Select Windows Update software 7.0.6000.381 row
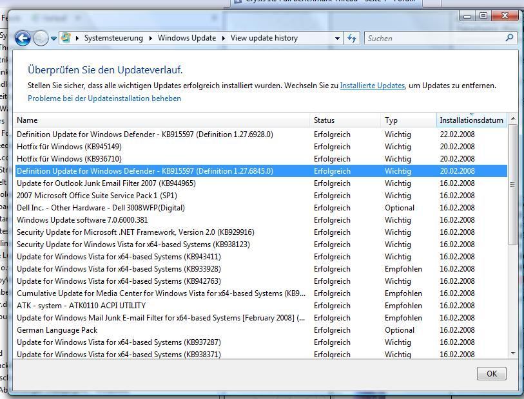The height and width of the screenshot is (399, 524). tap(261, 220)
